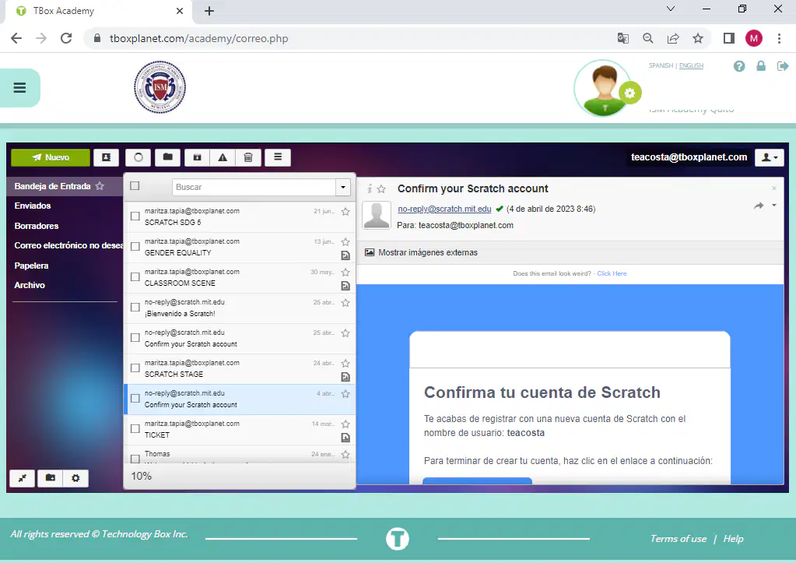The width and height of the screenshot is (796, 563).
Task: Check the SCRATCH STAGE email checkbox
Action: (x=135, y=368)
